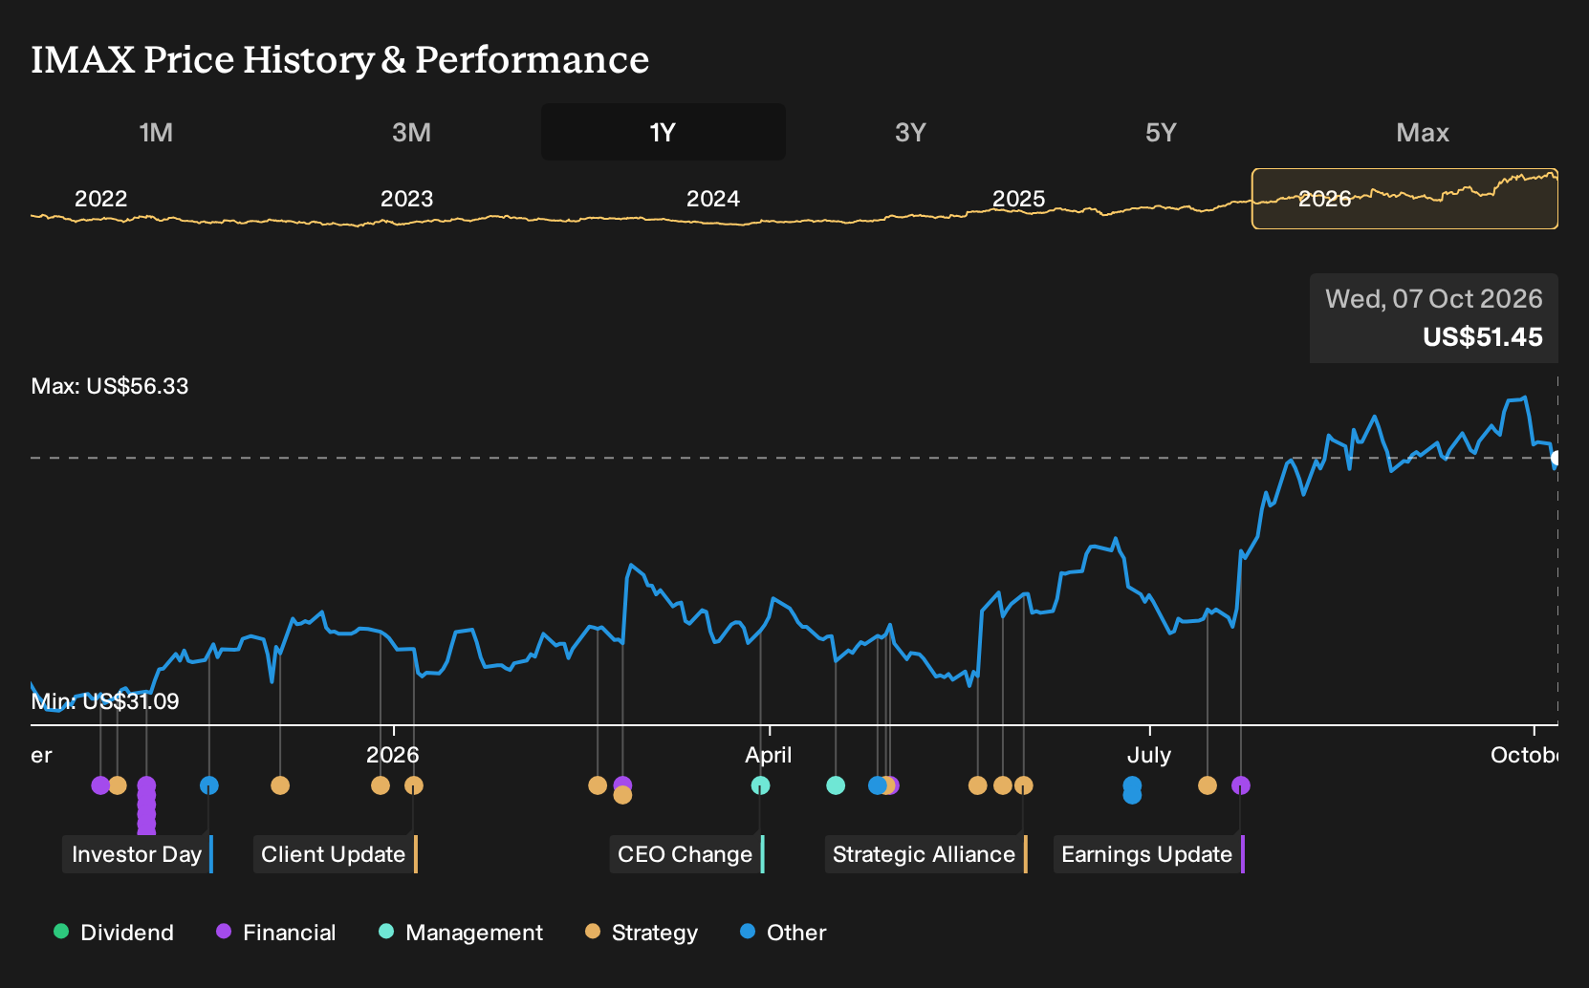Click the US$51.45 tooltip price
The width and height of the screenshot is (1589, 988).
pyautogui.click(x=1483, y=337)
